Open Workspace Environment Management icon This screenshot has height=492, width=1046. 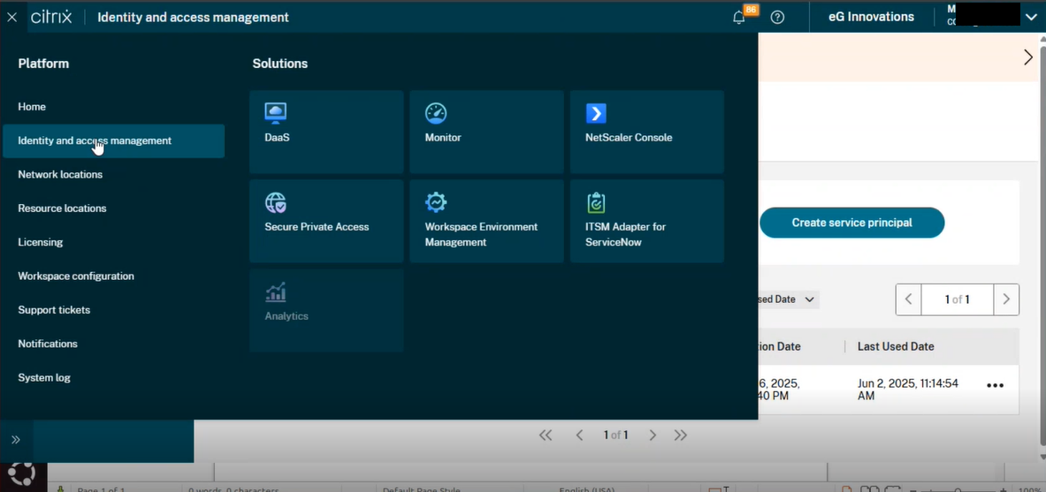click(436, 202)
